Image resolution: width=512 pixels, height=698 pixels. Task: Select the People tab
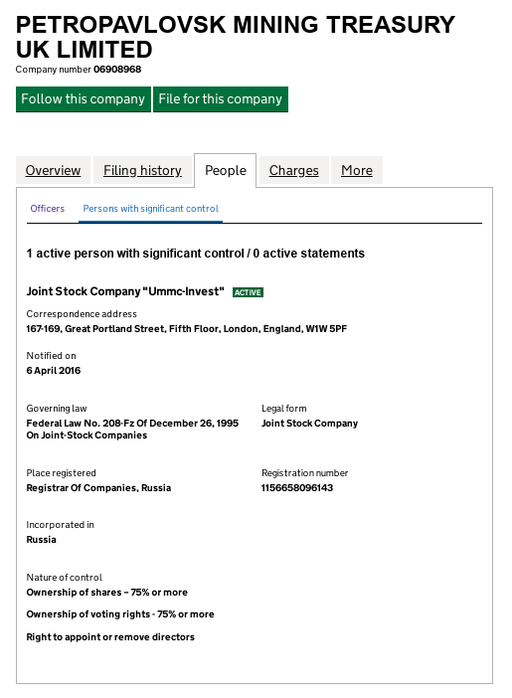tap(226, 170)
